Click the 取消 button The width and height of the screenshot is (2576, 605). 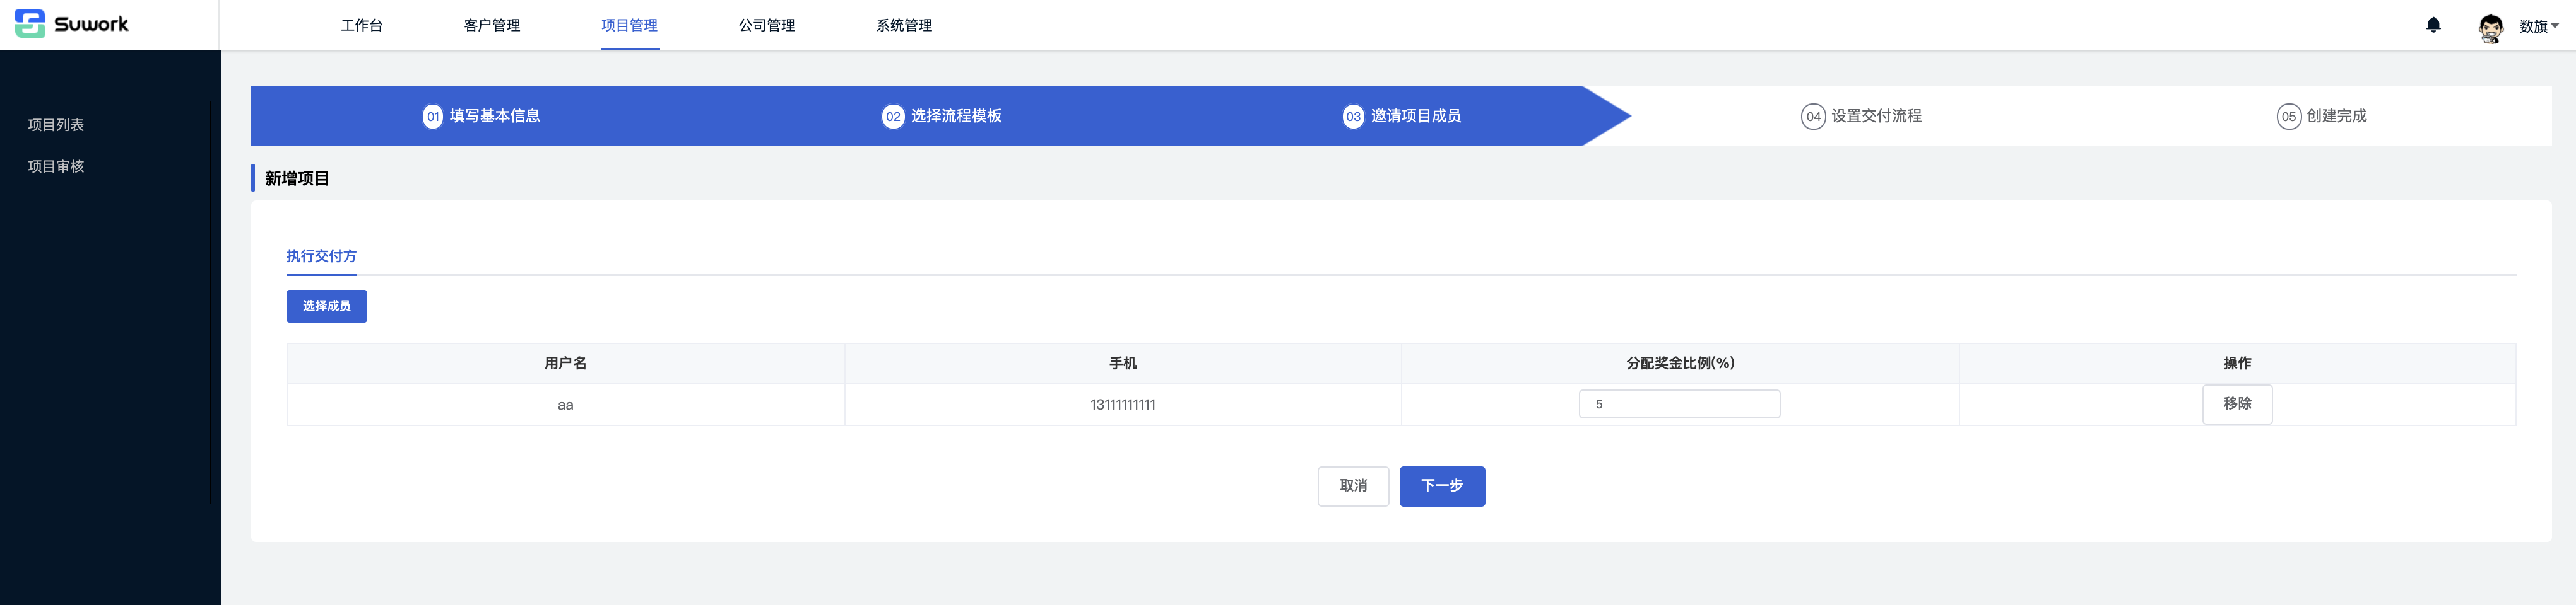point(1353,486)
